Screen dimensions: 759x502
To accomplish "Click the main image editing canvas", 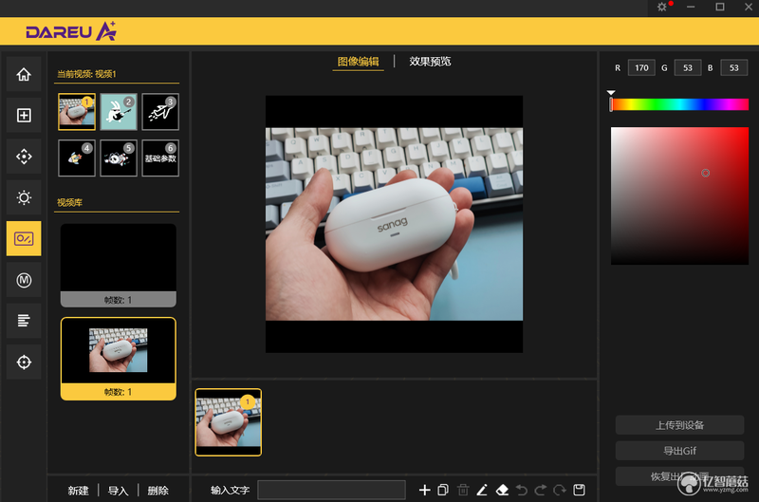I will tap(394, 224).
